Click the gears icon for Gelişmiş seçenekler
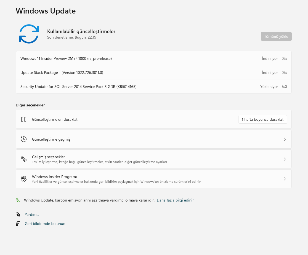Image resolution: width=308 pixels, height=255 pixels. point(24,159)
